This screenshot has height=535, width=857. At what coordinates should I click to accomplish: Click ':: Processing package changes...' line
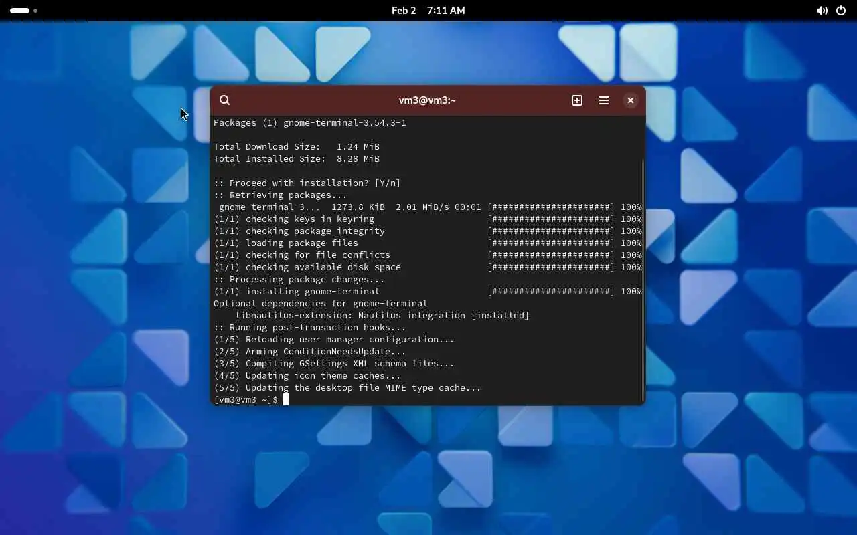coord(299,279)
